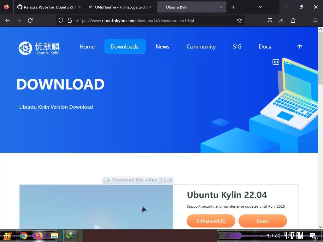
Task: Open File Explorer from the taskbar
Action: [54, 236]
